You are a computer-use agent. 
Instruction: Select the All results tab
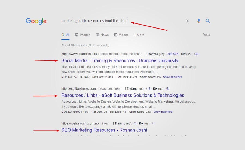(65, 35)
